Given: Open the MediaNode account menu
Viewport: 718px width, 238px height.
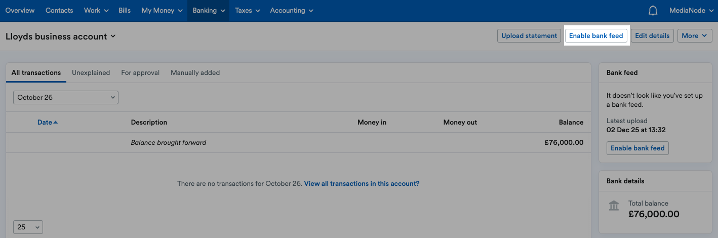Looking at the screenshot, I should 691,11.
